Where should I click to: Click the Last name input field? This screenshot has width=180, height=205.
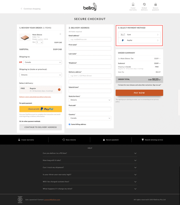click(90, 57)
